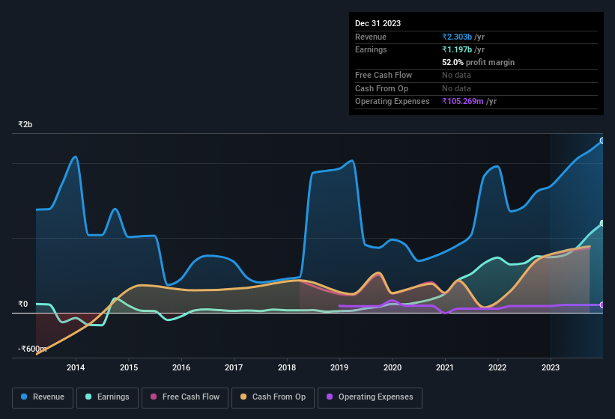Click the Earnings line endpoint marker
This screenshot has height=419, width=615.
tap(602, 224)
